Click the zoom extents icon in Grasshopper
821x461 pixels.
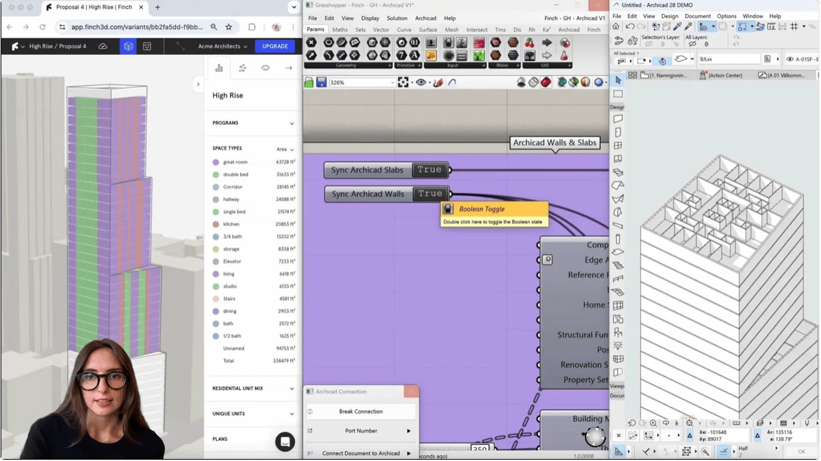pyautogui.click(x=403, y=82)
